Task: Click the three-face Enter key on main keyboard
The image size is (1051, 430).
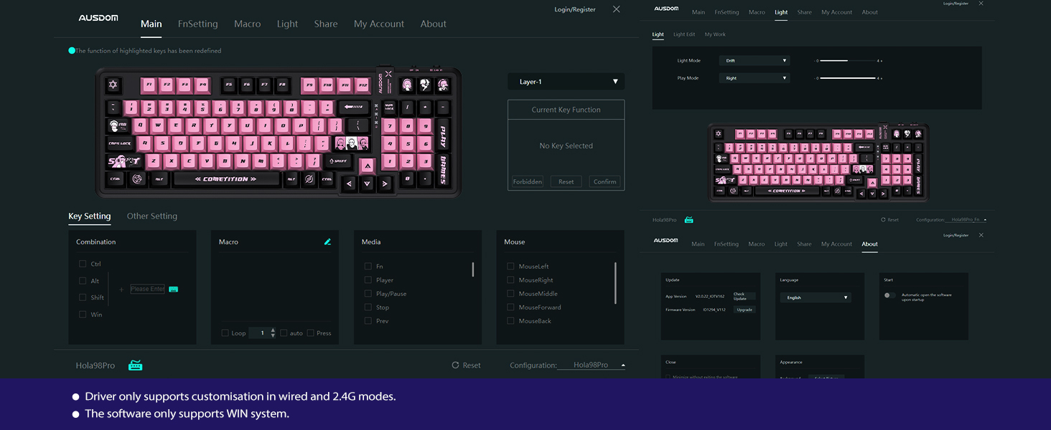Action: (x=352, y=143)
